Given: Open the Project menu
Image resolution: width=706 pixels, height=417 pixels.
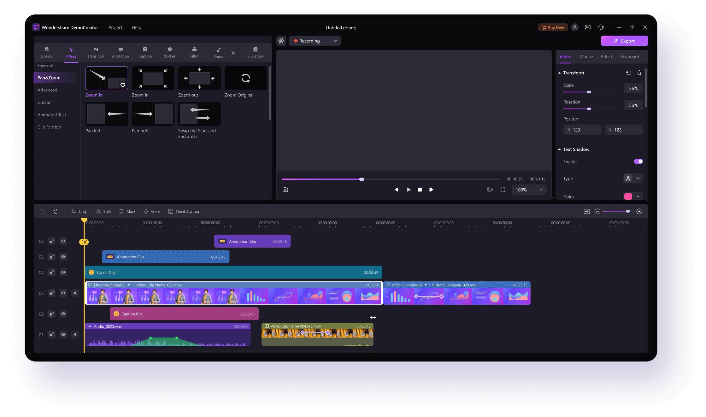Looking at the screenshot, I should pos(115,27).
